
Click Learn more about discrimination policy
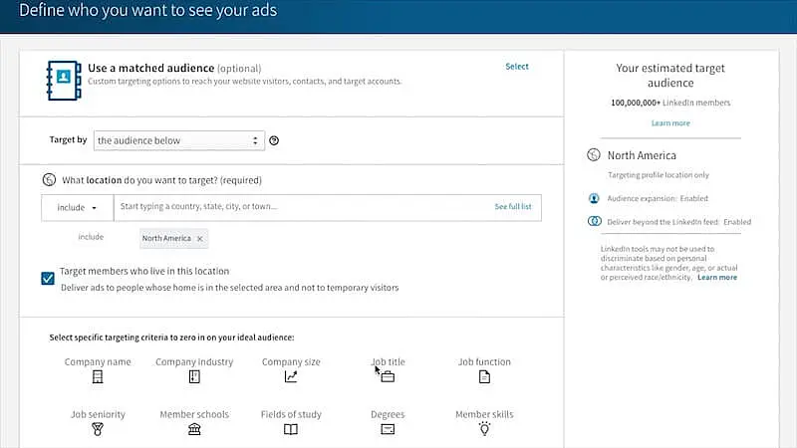(x=717, y=278)
